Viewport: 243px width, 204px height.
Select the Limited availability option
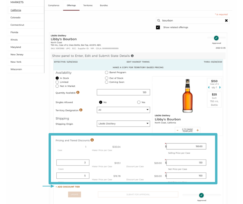(57, 82)
